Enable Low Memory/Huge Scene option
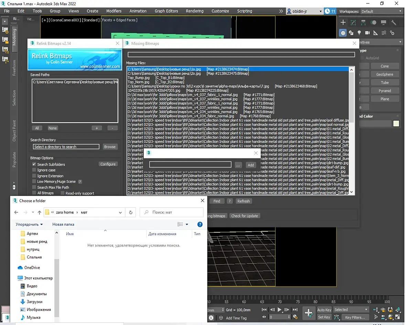Image resolution: width=406 pixels, height=325 pixels. [x=34, y=181]
